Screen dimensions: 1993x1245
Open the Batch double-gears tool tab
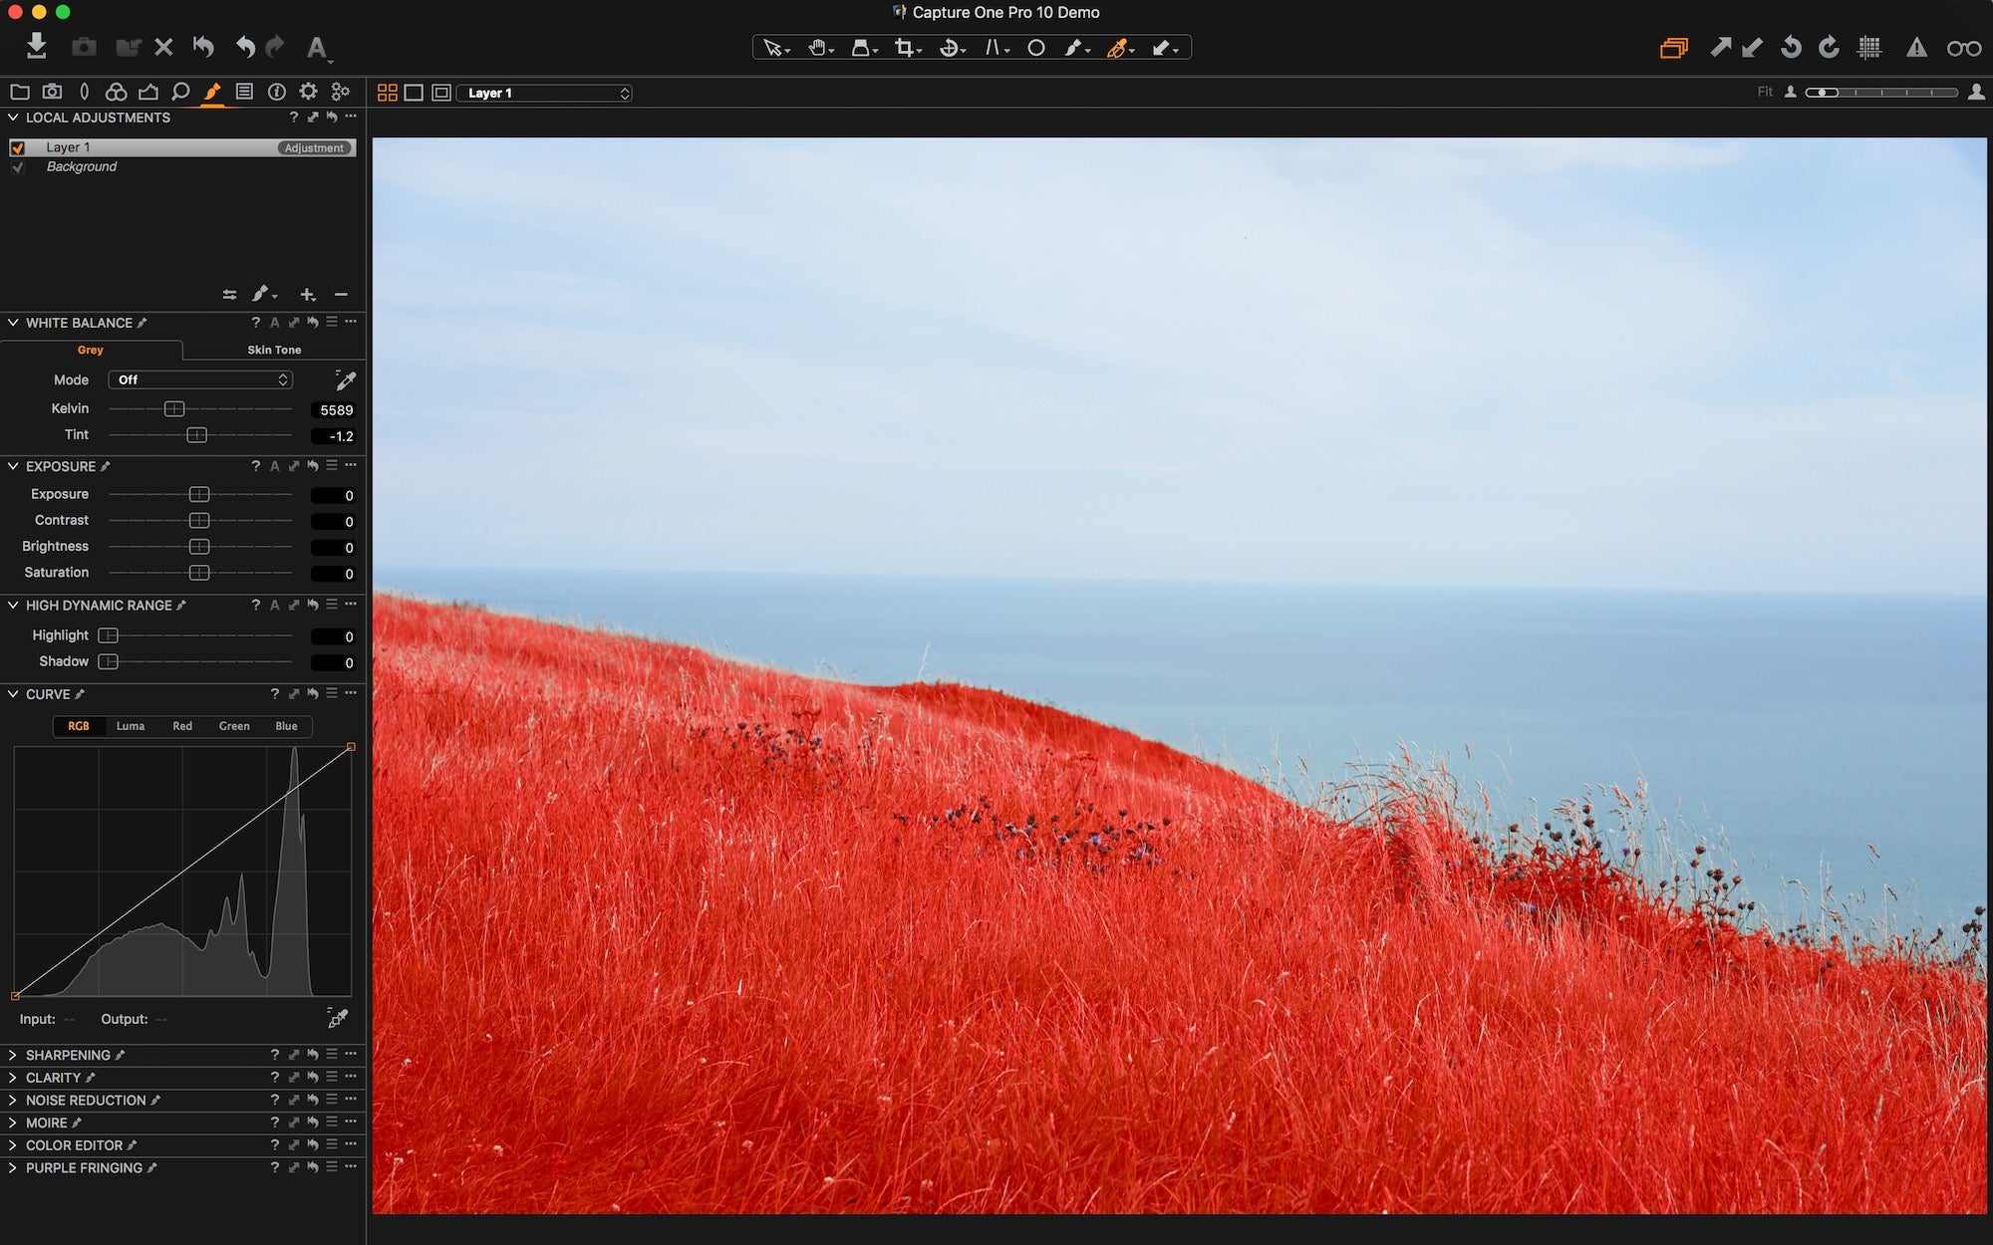(x=341, y=92)
